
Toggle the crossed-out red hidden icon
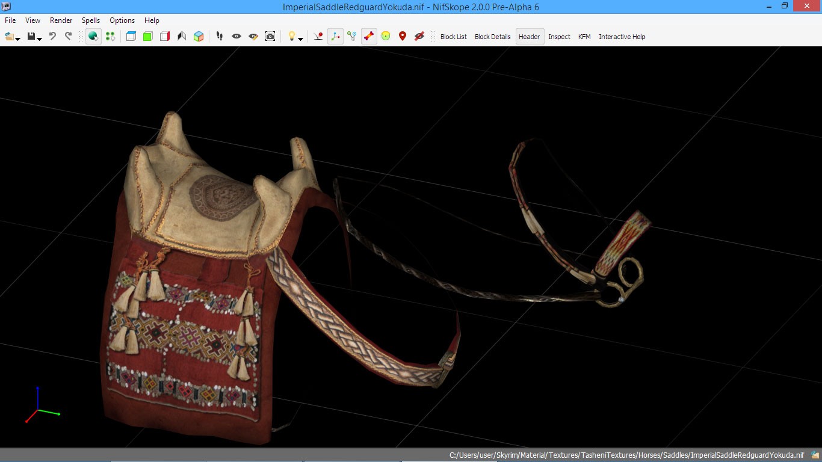click(419, 37)
